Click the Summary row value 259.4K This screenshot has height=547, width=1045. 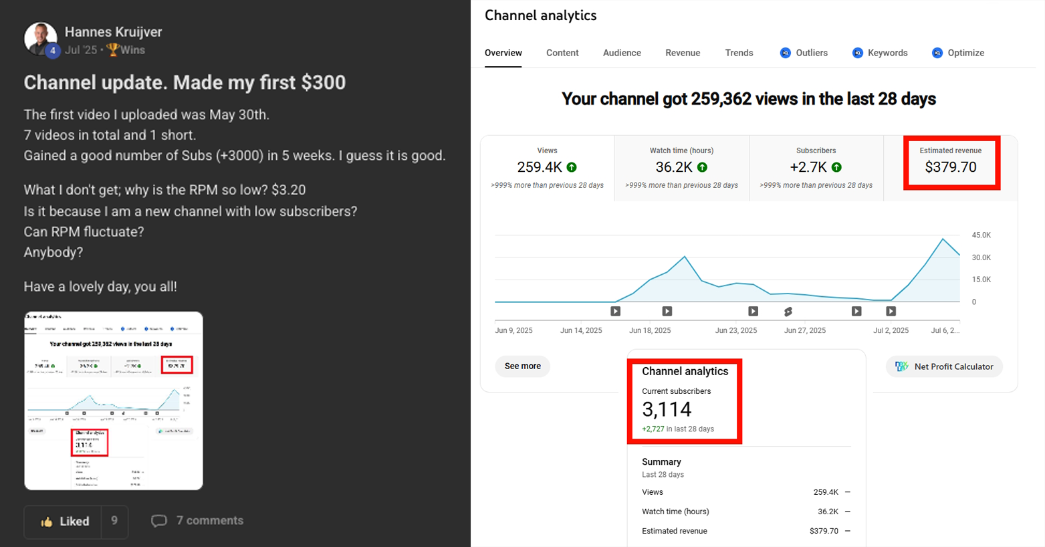click(826, 492)
